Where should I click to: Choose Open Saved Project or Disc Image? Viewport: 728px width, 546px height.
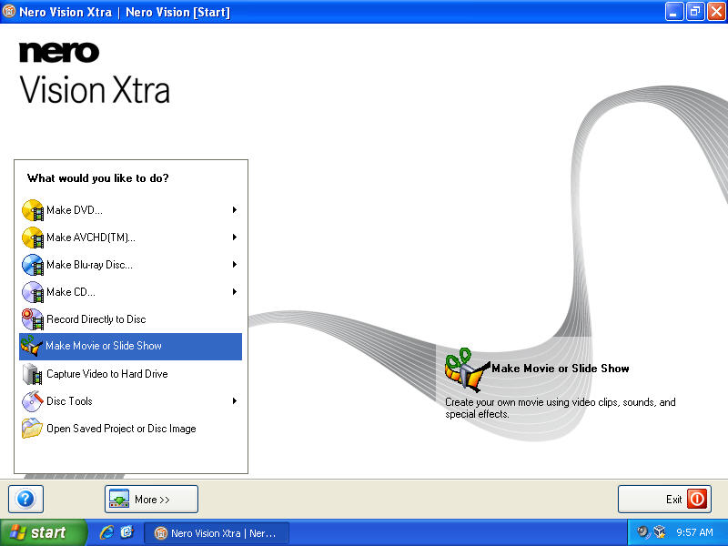130,428
